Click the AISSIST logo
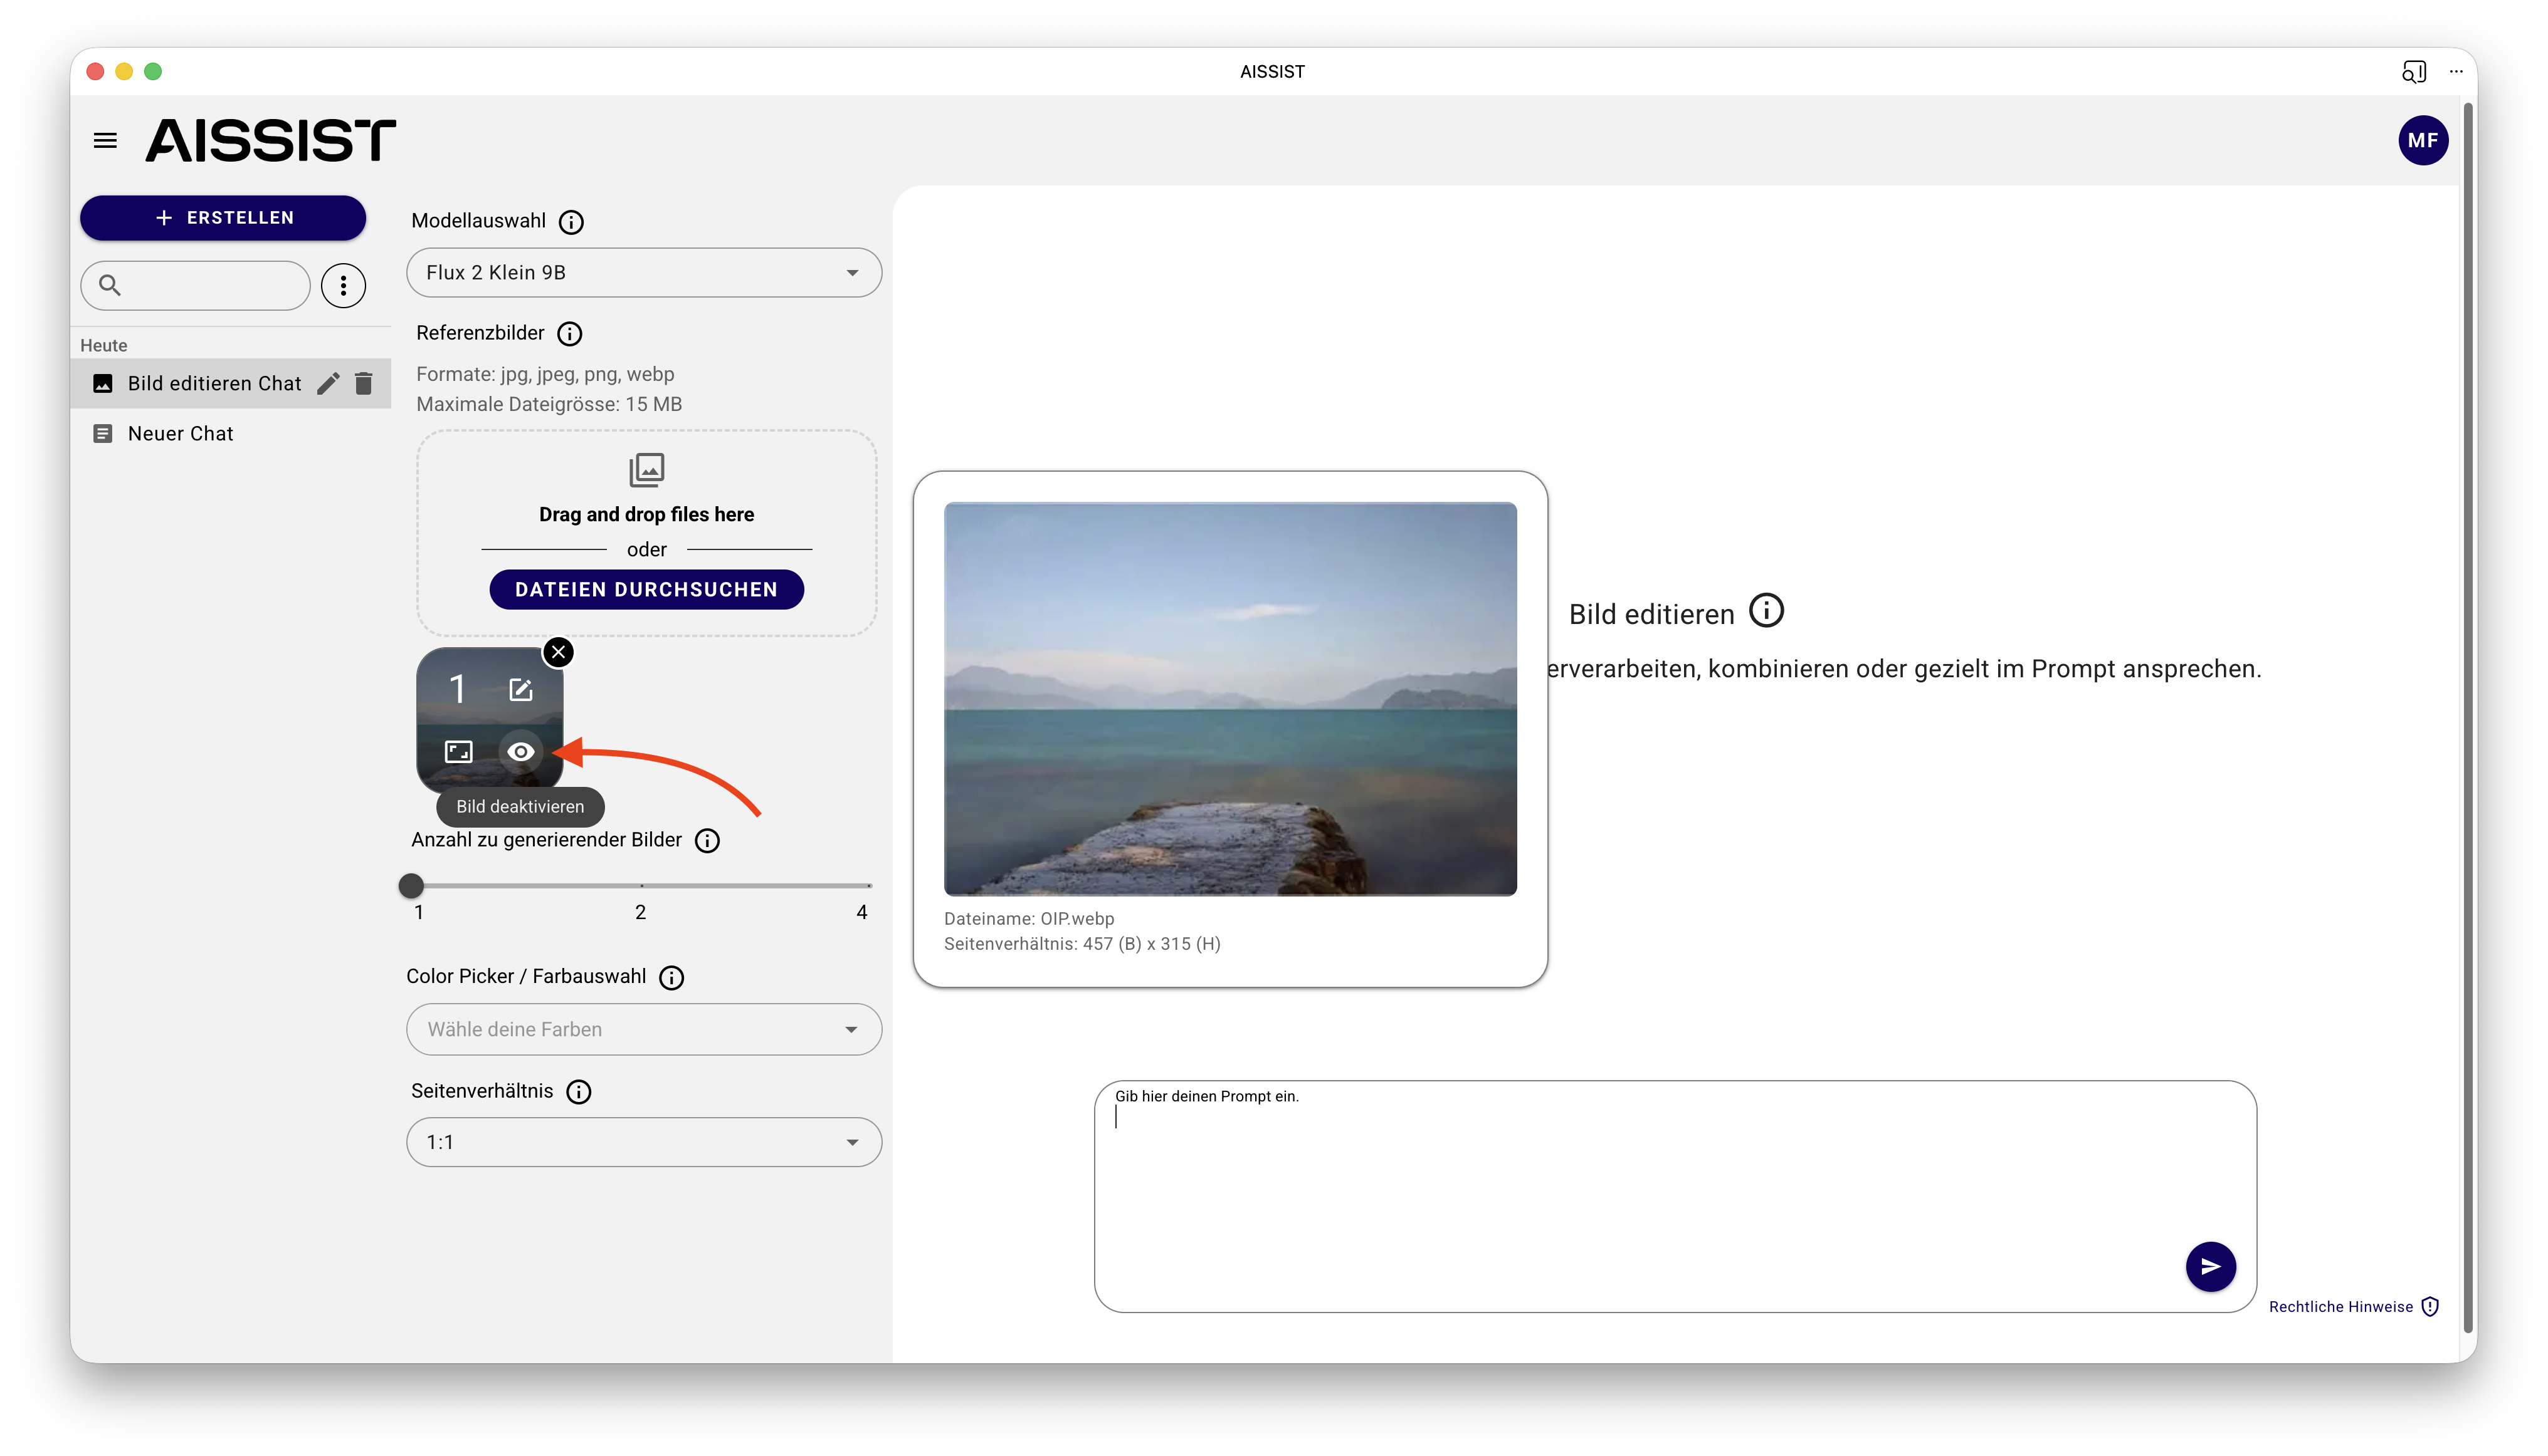Viewport: 2548px width, 1456px height. (x=271, y=140)
